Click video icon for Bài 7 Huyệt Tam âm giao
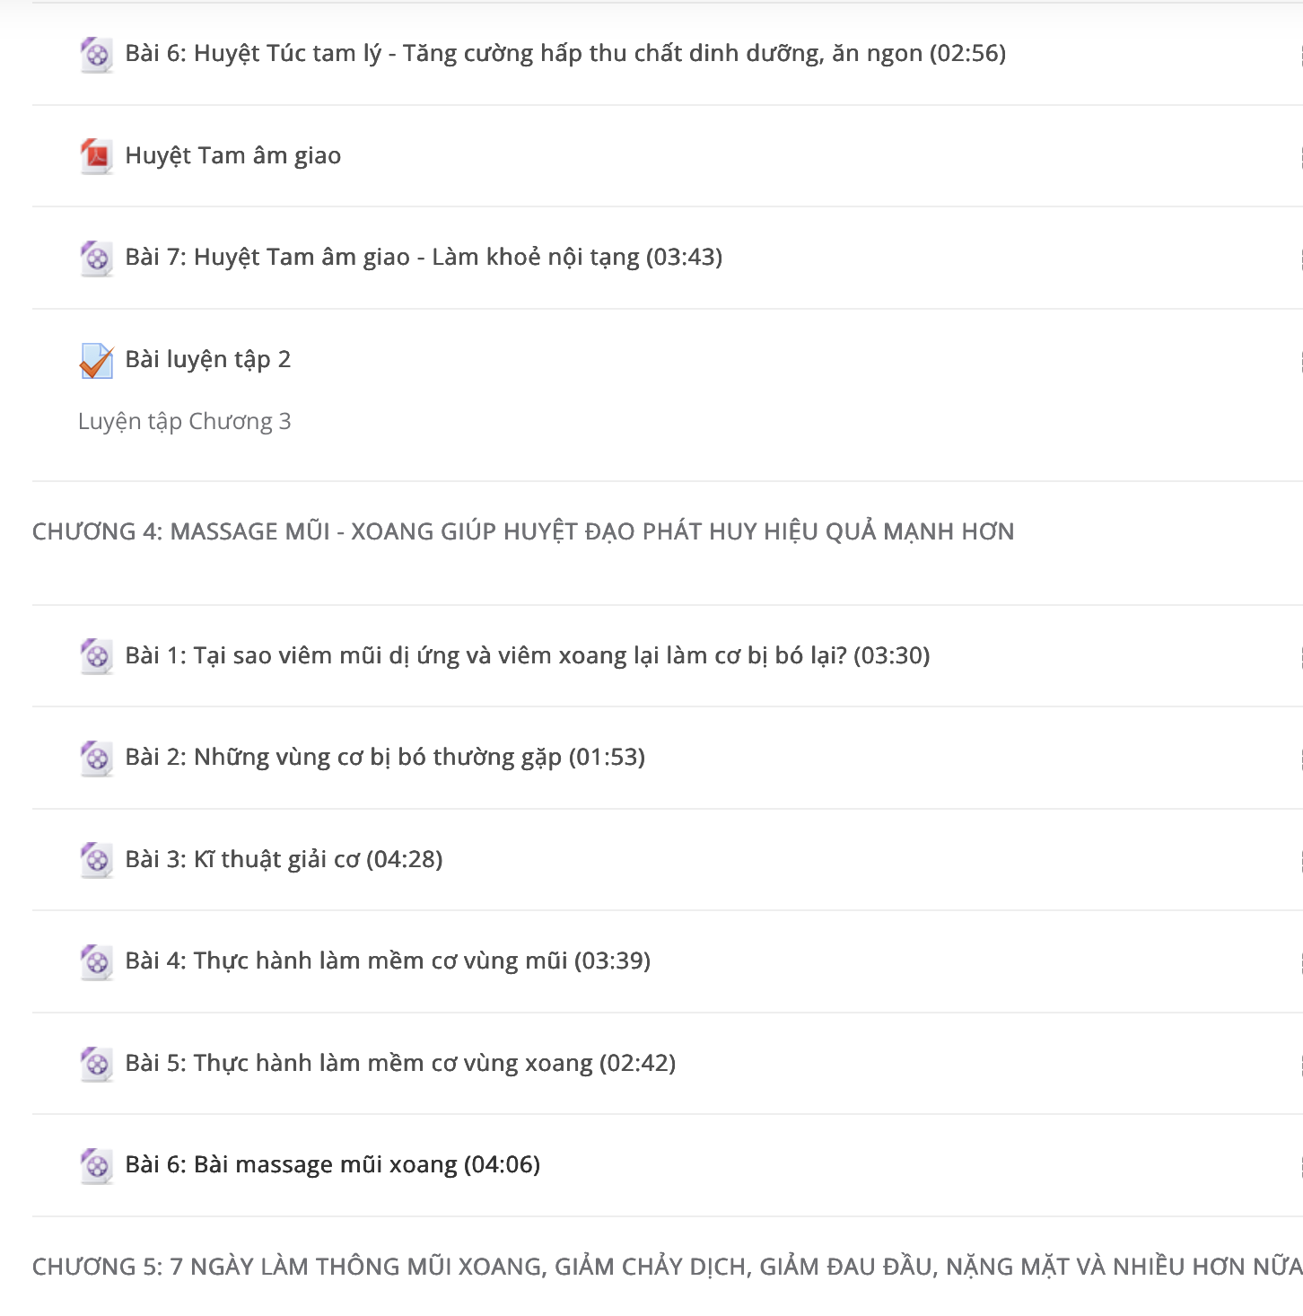The image size is (1303, 1316). tap(96, 259)
